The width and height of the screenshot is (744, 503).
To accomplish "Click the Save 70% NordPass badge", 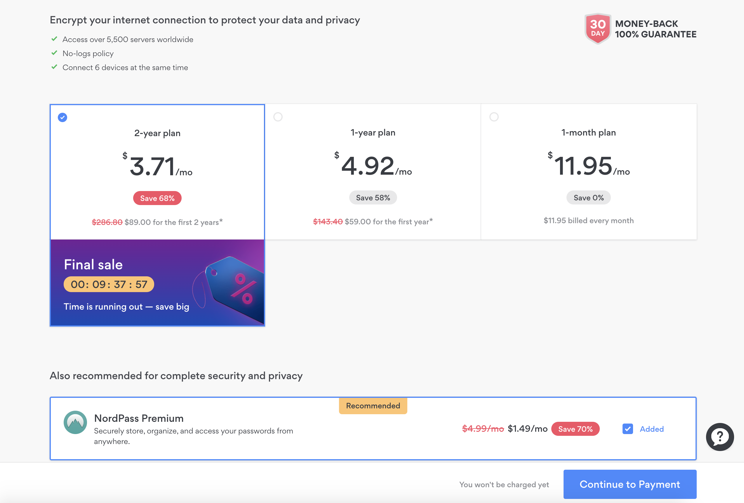I will coord(575,429).
